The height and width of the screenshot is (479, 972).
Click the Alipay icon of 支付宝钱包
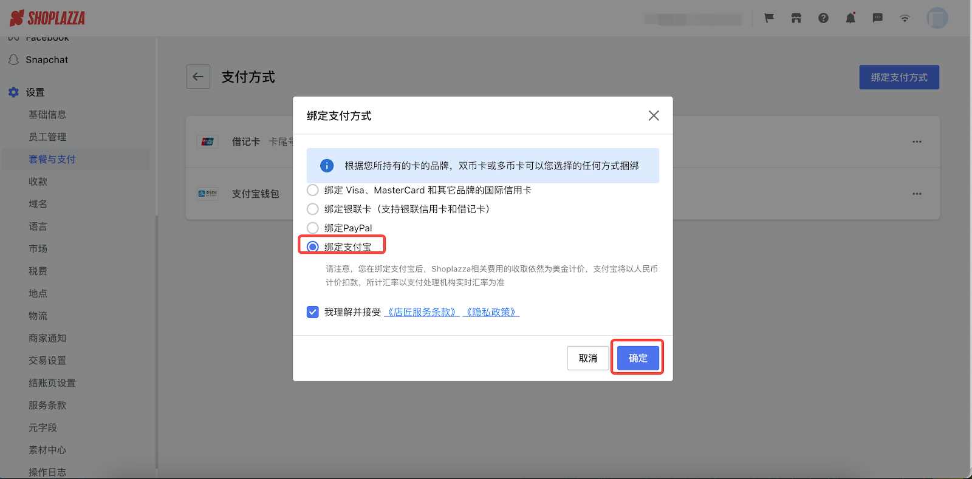pyautogui.click(x=208, y=194)
